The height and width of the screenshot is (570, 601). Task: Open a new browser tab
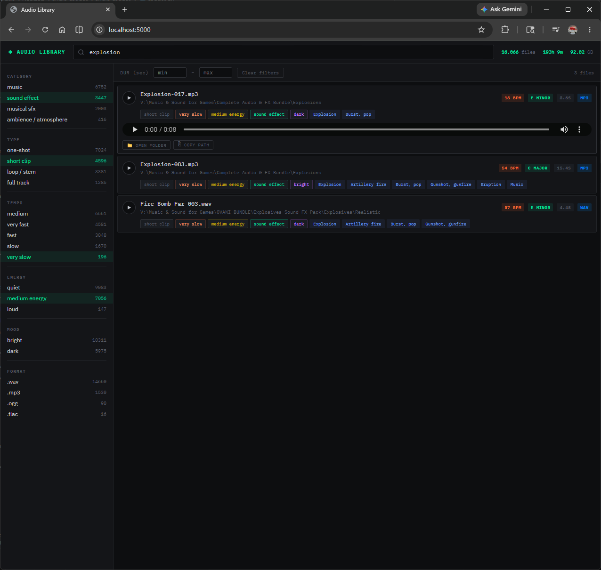[125, 9]
